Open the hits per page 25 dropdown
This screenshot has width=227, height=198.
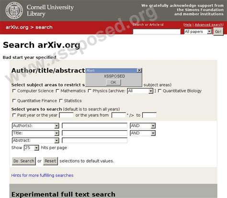(x=31, y=148)
